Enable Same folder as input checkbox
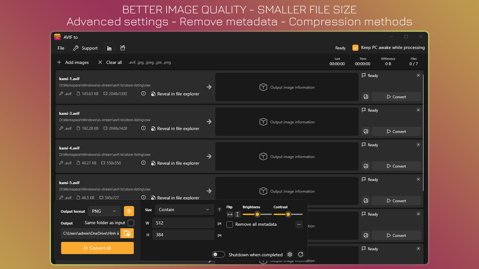Screen dimensions: 479x269 131,223
